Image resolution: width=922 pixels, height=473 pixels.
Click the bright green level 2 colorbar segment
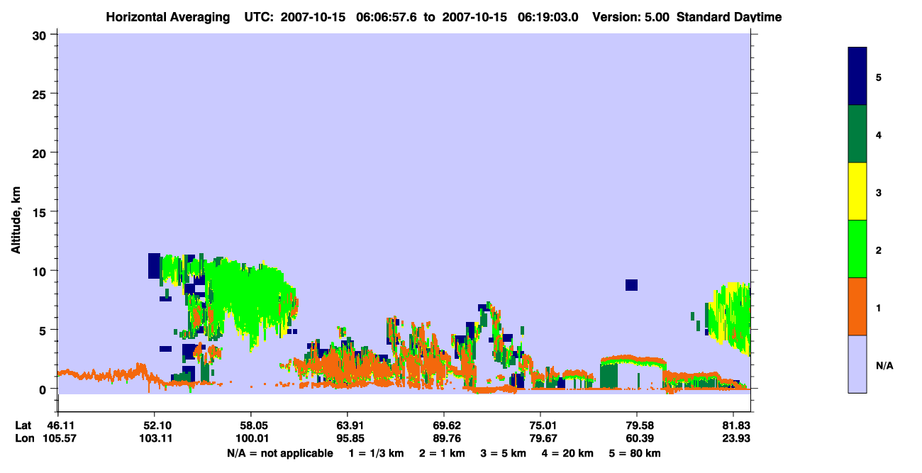click(x=857, y=249)
